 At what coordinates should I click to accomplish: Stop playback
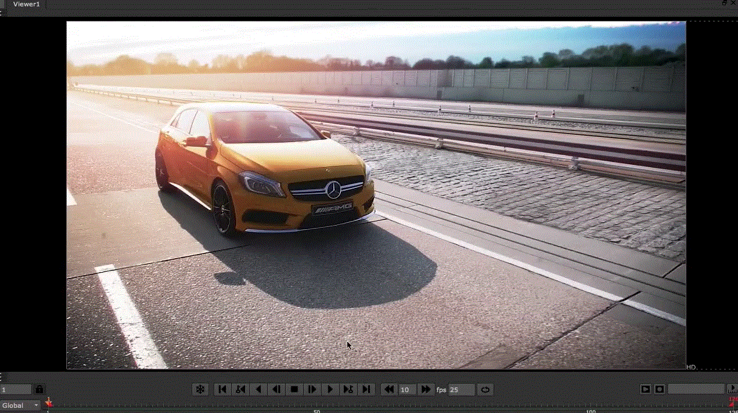pyautogui.click(x=294, y=389)
